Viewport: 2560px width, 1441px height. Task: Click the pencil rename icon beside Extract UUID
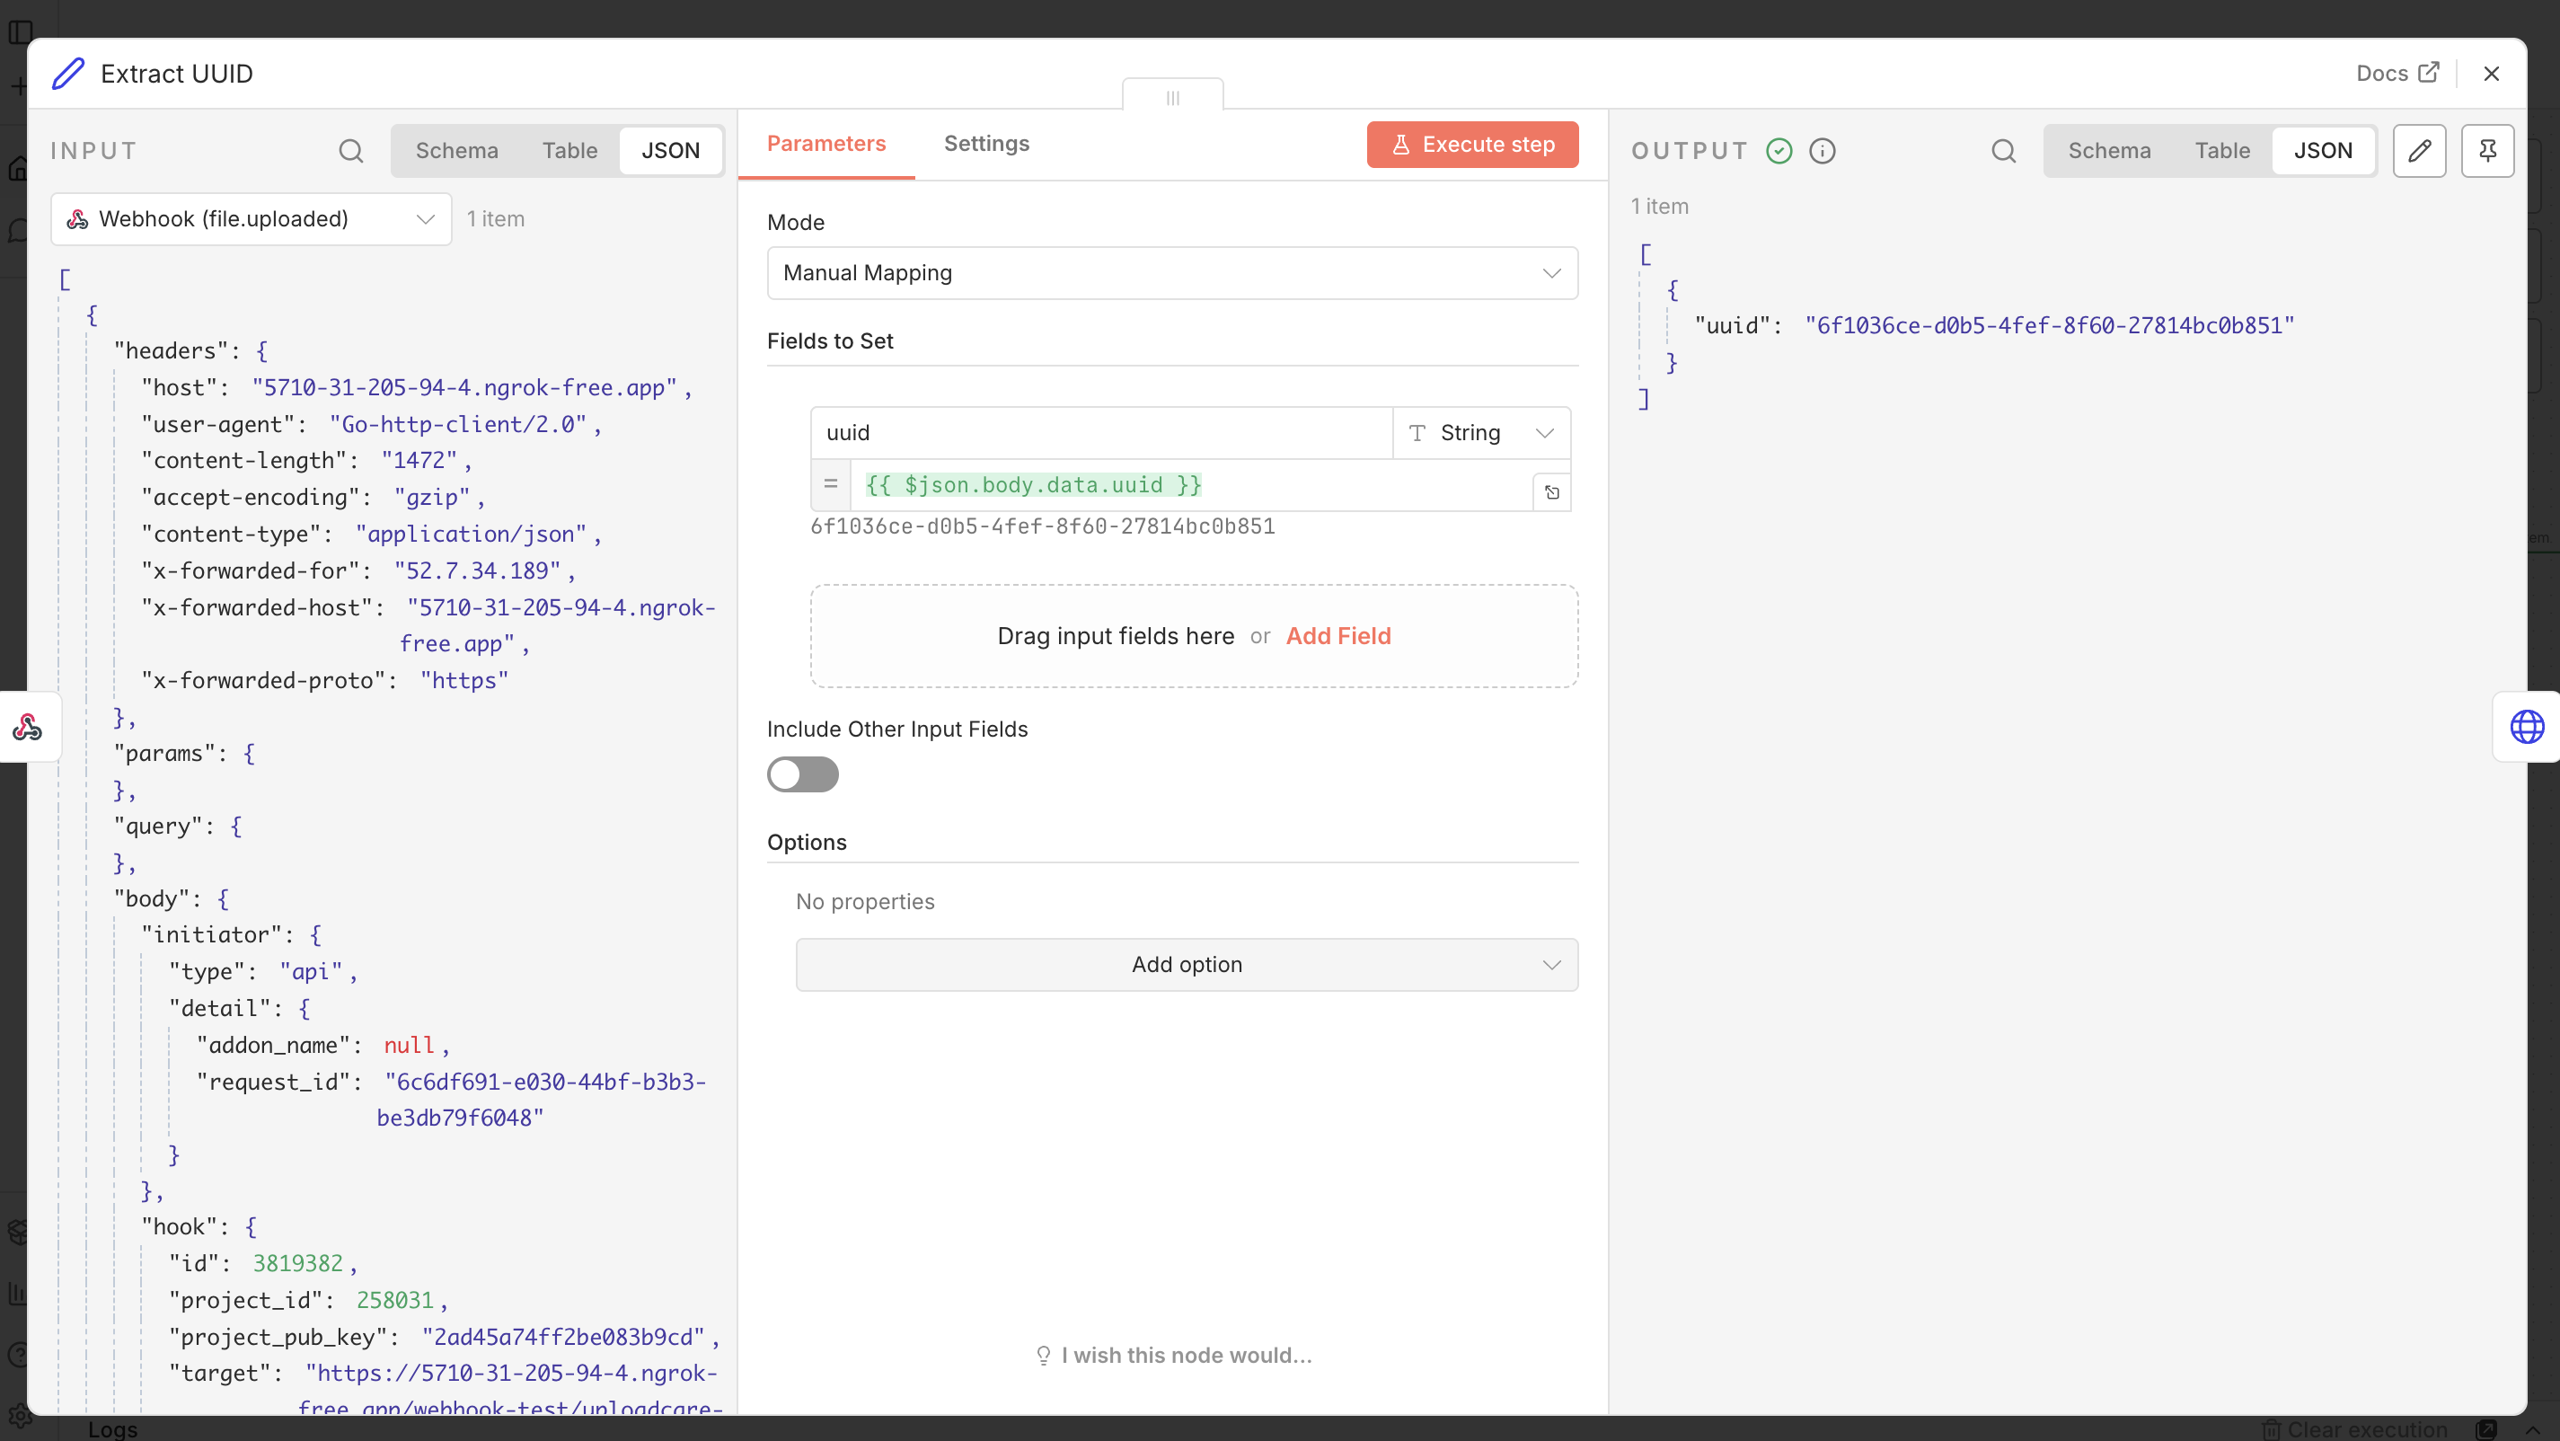point(67,74)
